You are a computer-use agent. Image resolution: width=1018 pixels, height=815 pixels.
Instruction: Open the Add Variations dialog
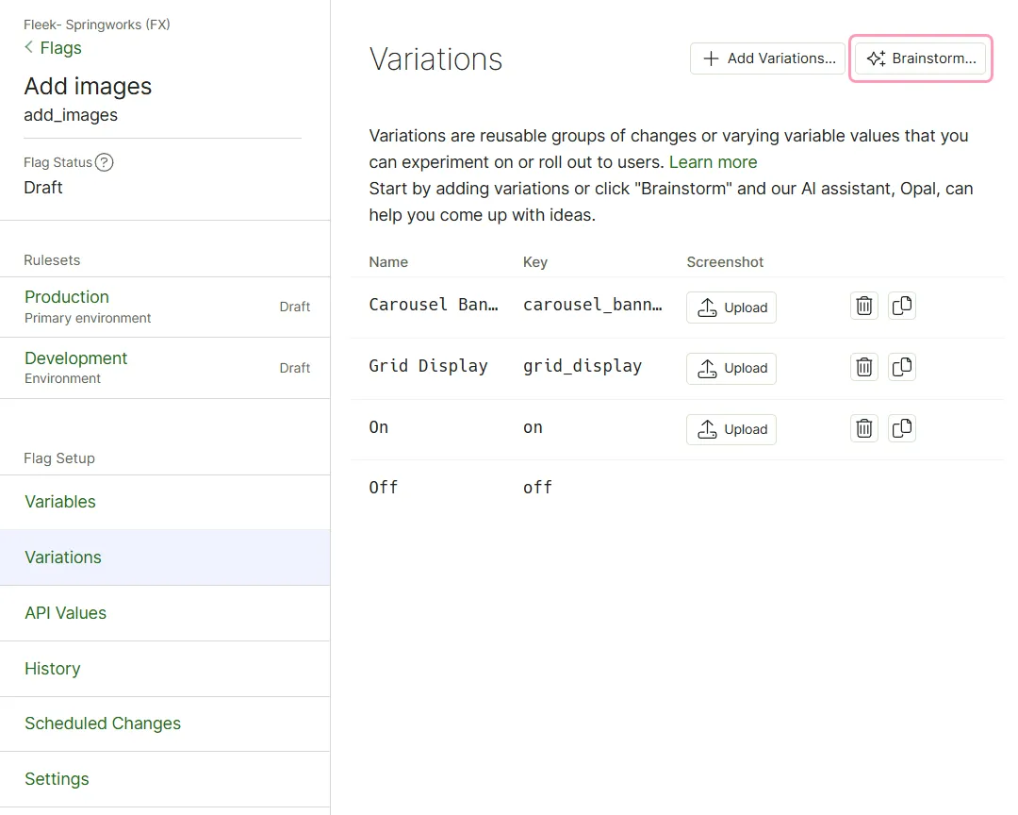pos(767,58)
